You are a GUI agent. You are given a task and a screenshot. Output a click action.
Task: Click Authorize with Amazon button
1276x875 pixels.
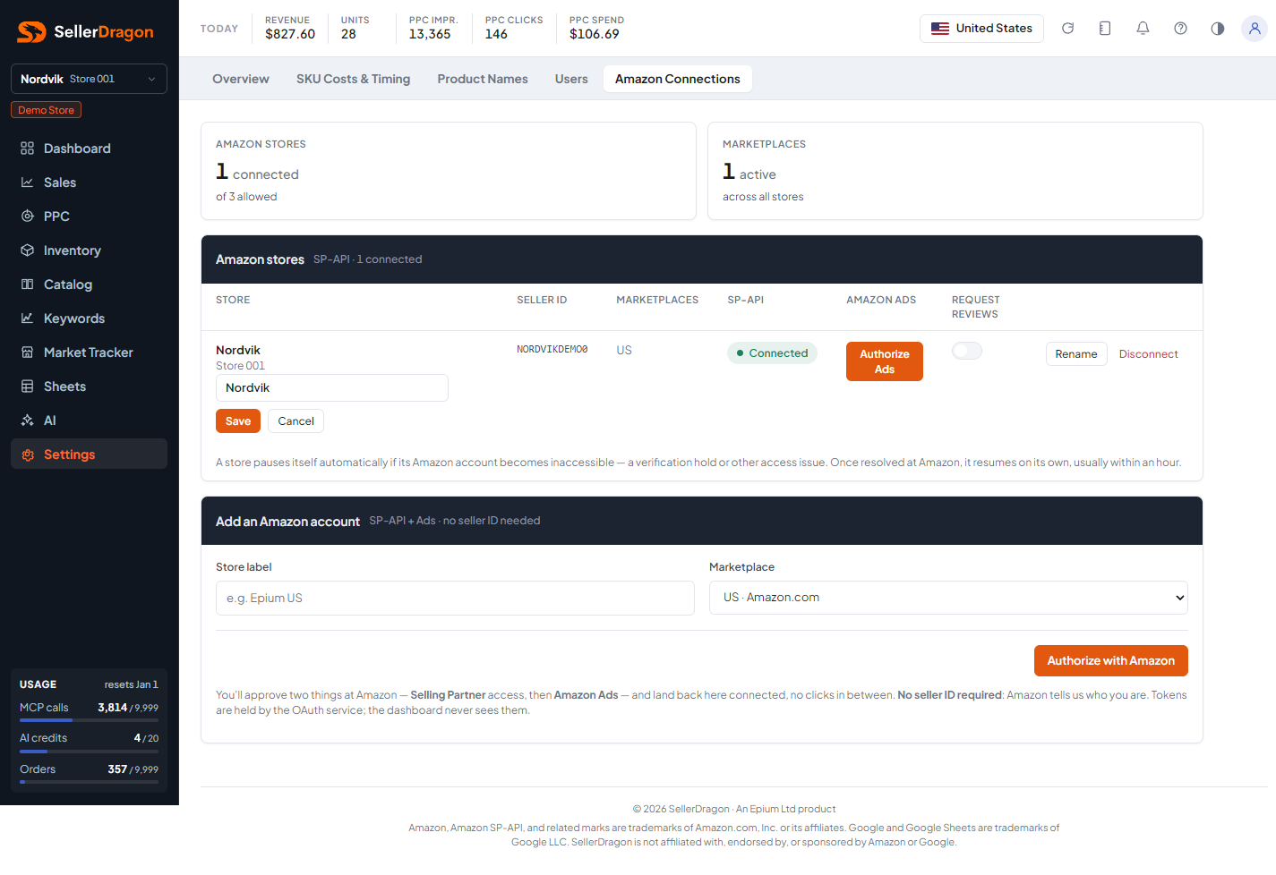[1111, 661]
